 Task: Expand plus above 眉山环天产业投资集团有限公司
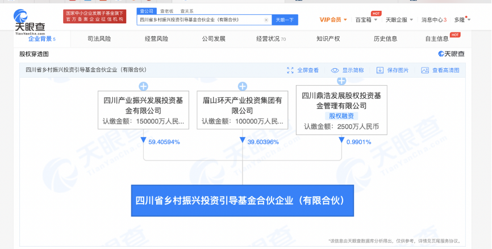[x=242, y=86]
